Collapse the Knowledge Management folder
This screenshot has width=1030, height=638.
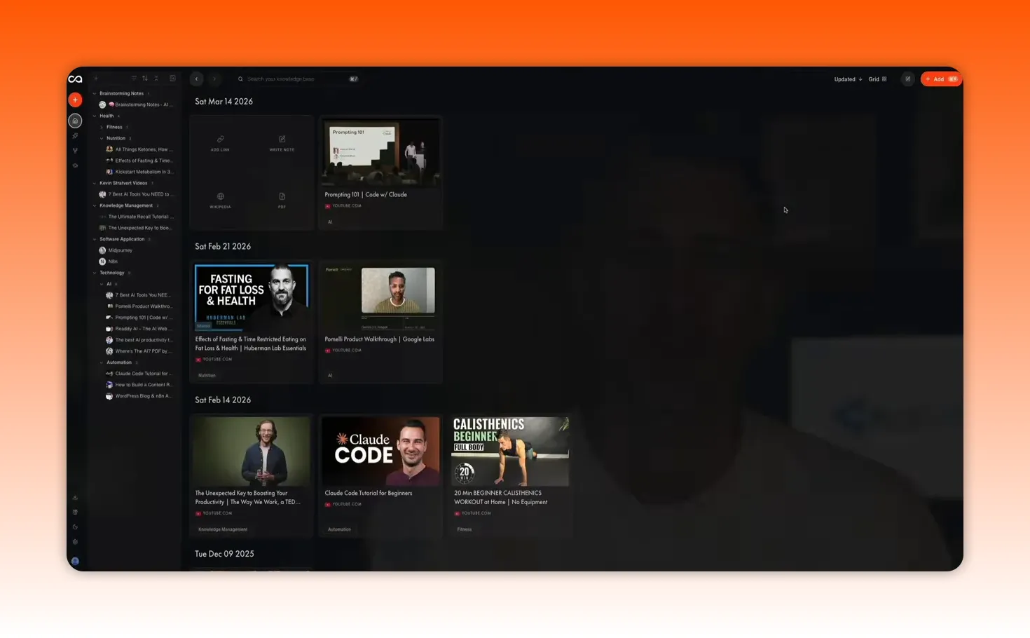95,205
